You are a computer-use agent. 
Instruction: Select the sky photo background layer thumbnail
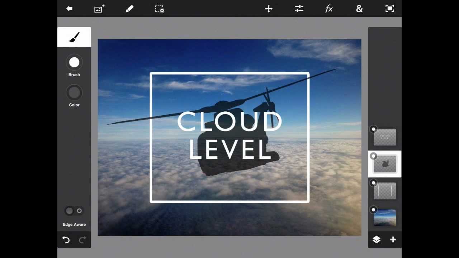point(385,218)
